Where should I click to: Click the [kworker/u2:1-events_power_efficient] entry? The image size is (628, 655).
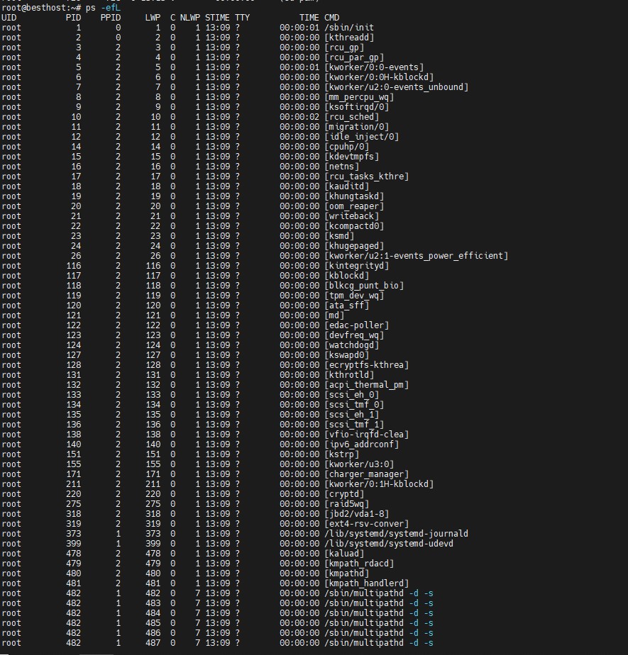click(x=416, y=256)
